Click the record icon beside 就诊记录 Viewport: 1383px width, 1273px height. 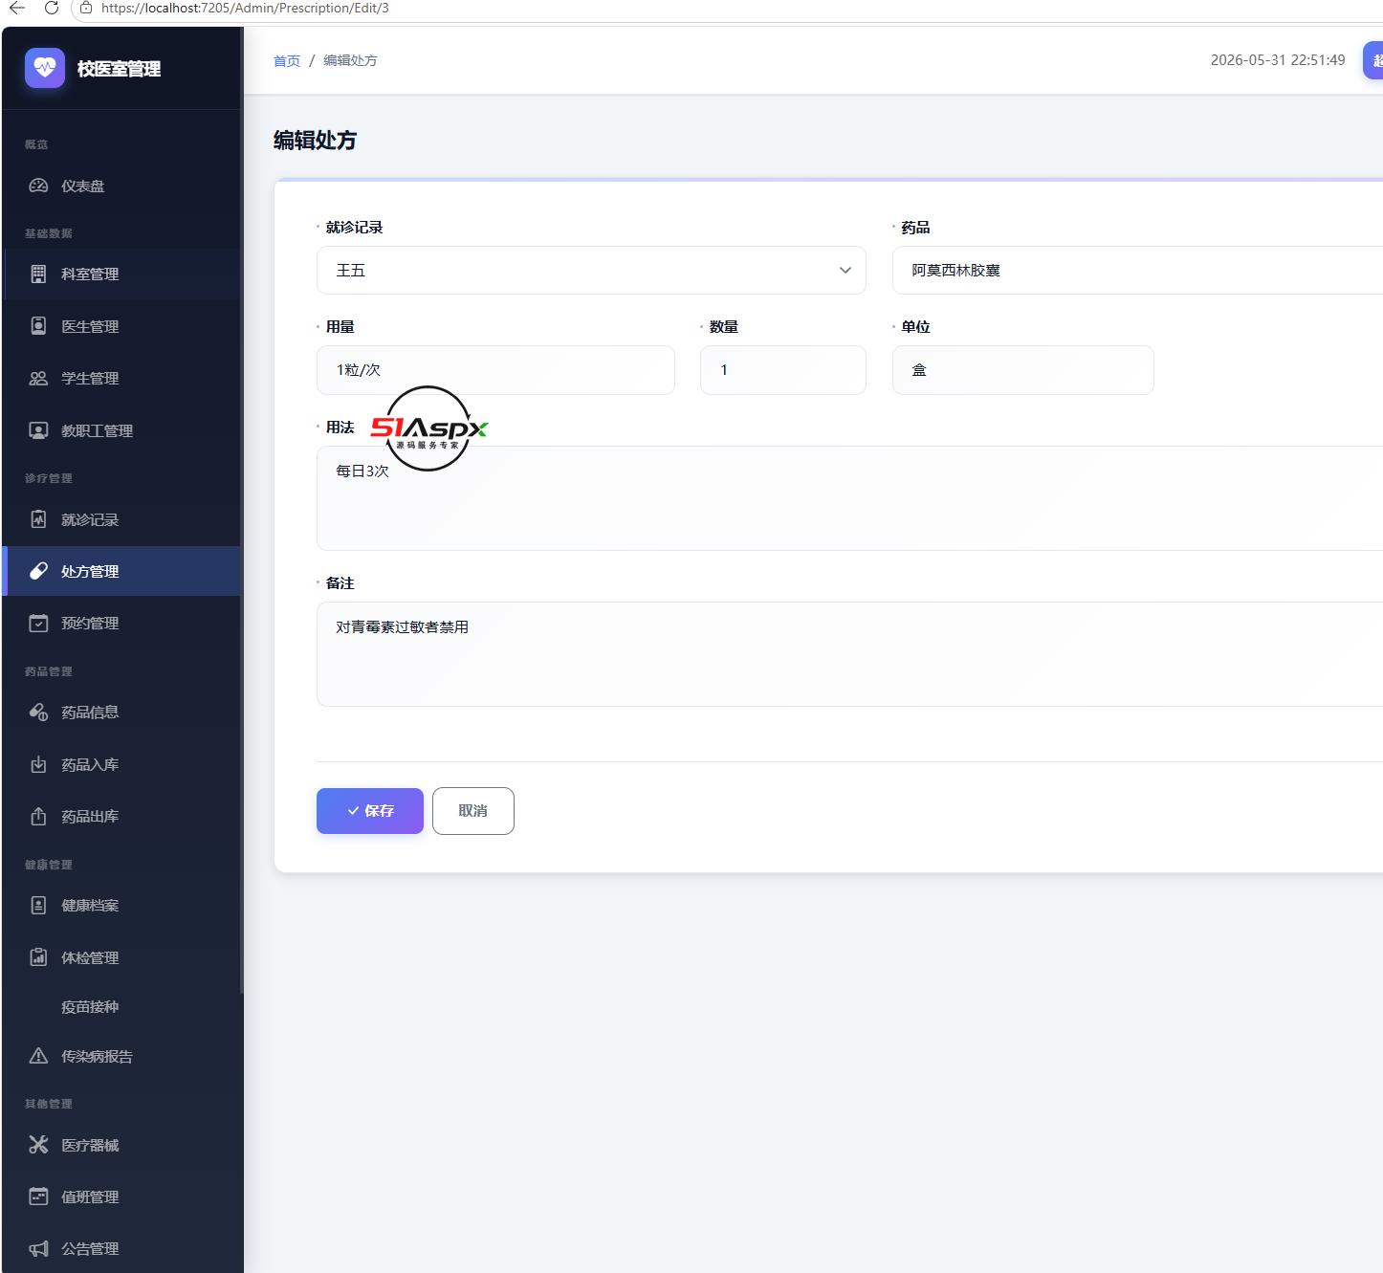38,519
